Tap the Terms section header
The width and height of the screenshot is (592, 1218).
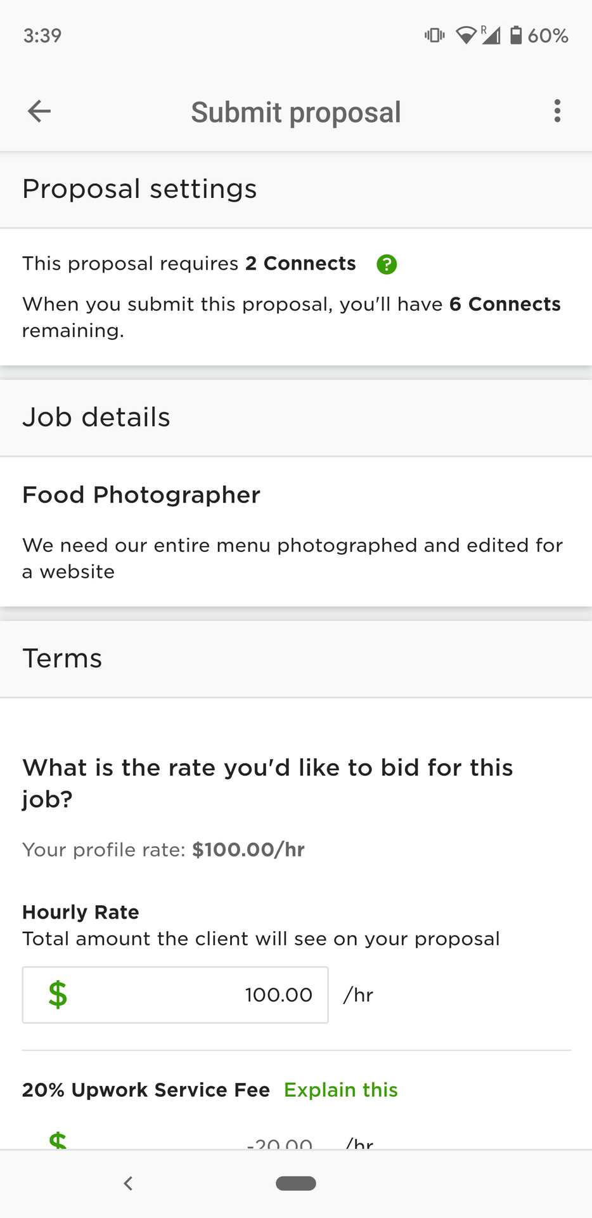coord(62,658)
